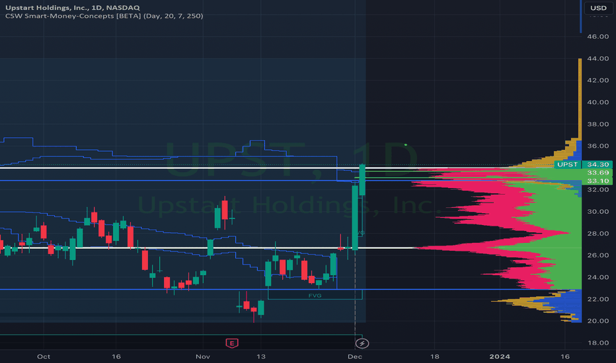Click the 26.00 price axis value
Image resolution: width=616 pixels, height=363 pixels.
coord(597,255)
